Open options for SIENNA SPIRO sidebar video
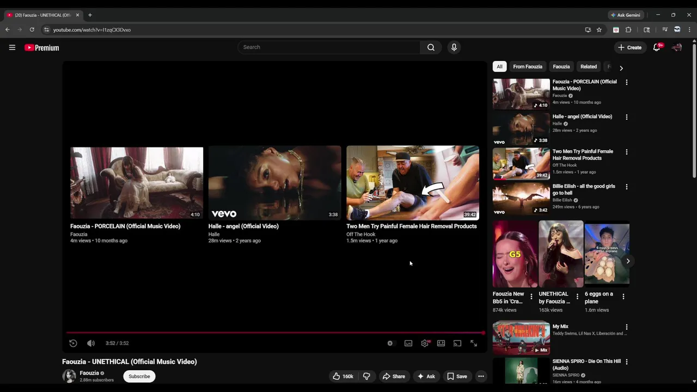 [x=626, y=362]
